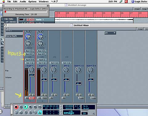The width and height of the screenshot is (148, 116).
Task: Toggle the Autodrop button in transport
Action: tap(21, 112)
